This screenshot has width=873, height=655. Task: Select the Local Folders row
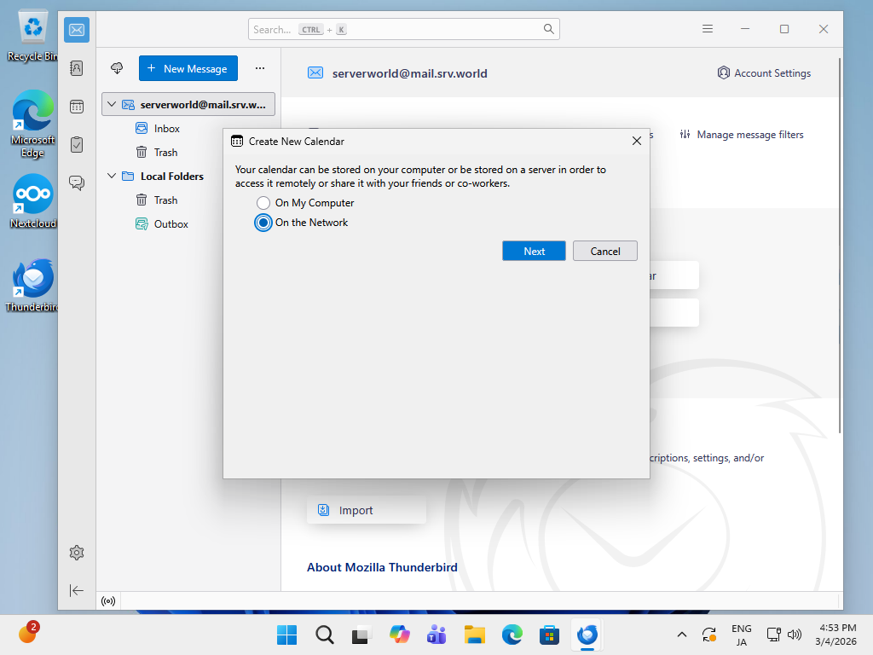click(x=188, y=176)
